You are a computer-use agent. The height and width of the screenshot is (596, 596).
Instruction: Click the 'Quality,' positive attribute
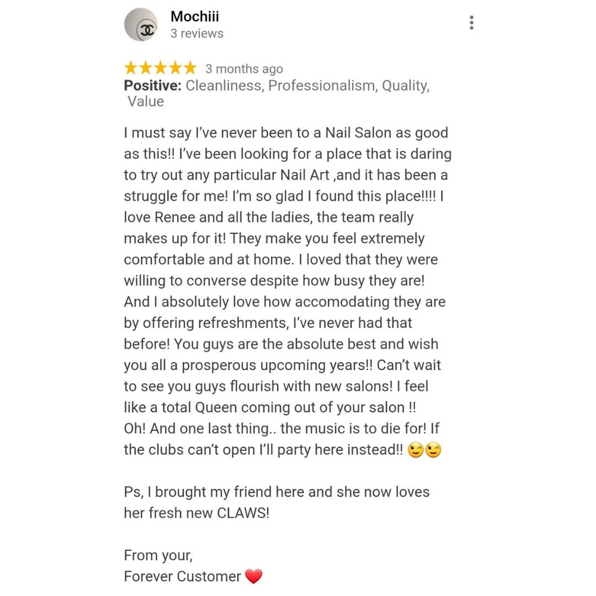pyautogui.click(x=406, y=86)
